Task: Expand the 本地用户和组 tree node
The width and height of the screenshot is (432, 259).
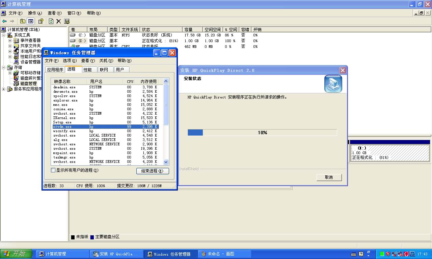Action: (x=10, y=51)
